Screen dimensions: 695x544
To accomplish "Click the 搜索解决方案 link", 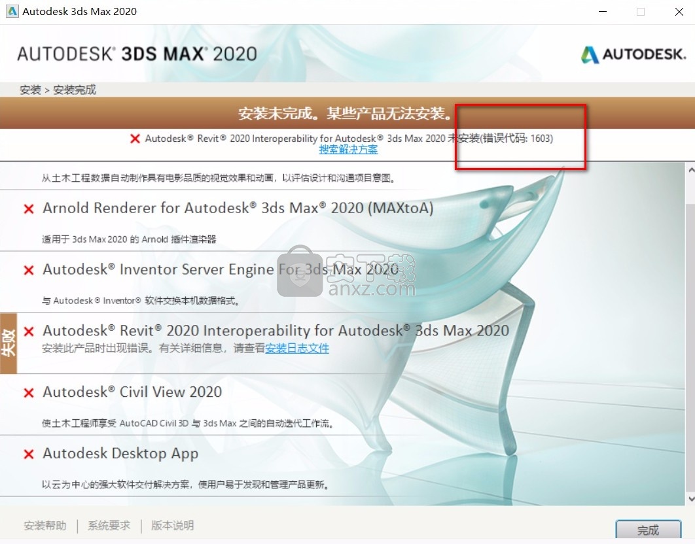I will click(x=348, y=150).
